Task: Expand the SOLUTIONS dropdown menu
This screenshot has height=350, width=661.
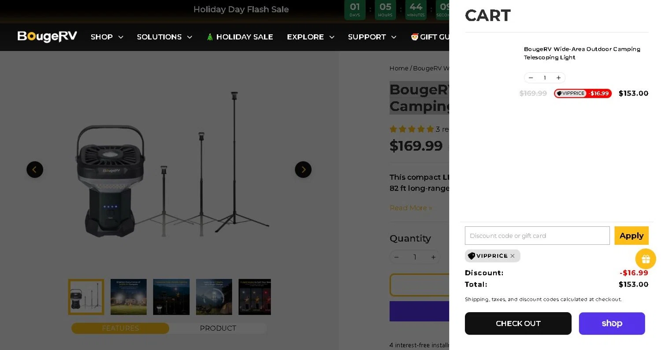Action: (164, 37)
